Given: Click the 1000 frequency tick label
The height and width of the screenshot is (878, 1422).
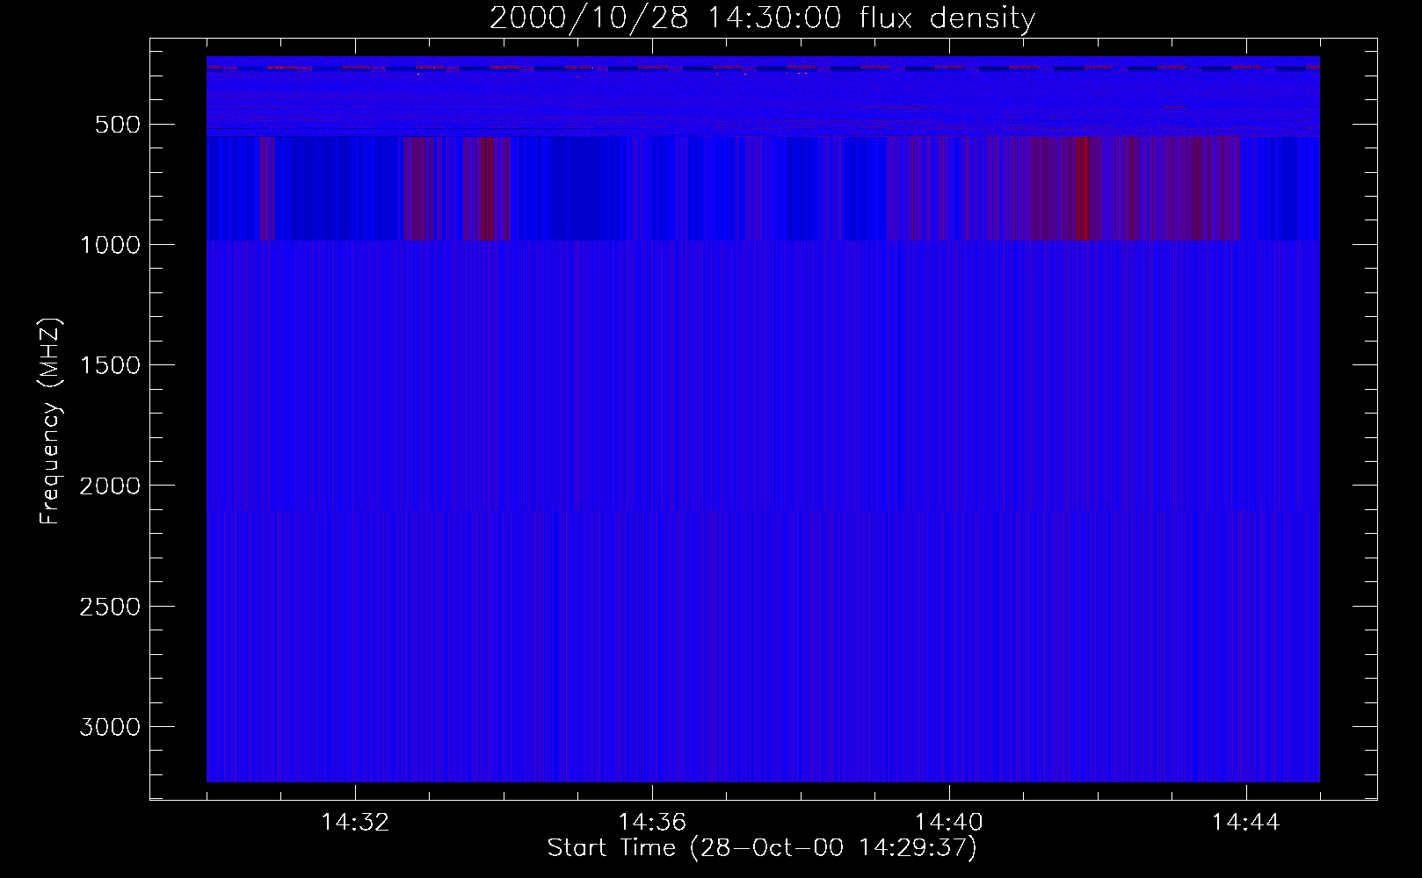Looking at the screenshot, I should (110, 245).
